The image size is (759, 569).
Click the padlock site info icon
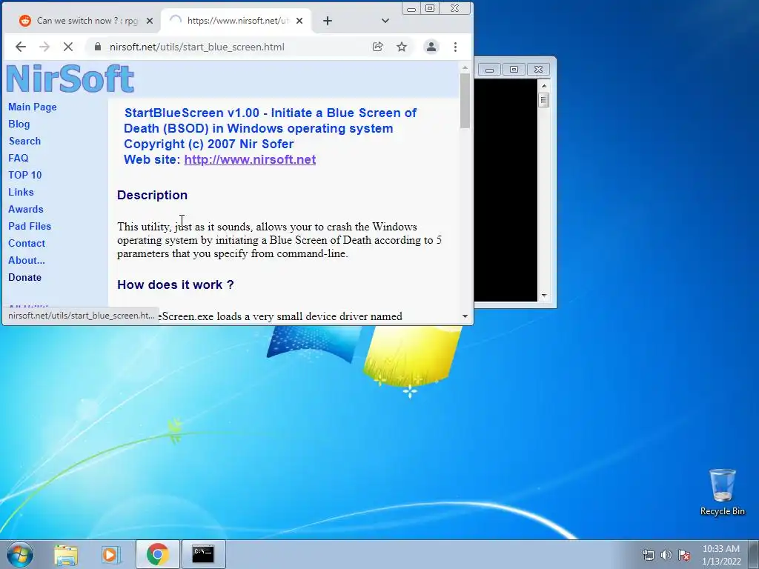pos(98,47)
